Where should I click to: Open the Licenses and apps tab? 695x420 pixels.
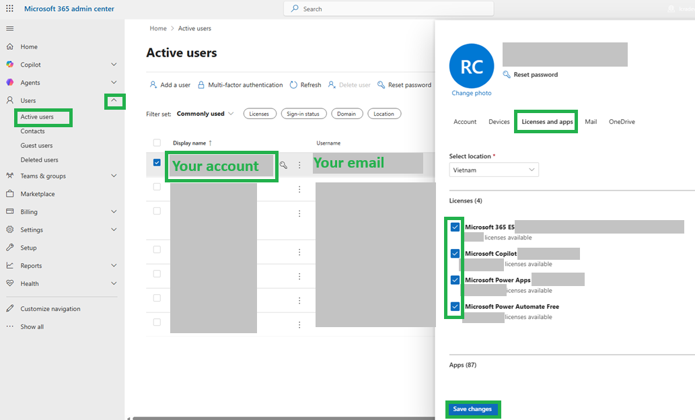point(547,122)
